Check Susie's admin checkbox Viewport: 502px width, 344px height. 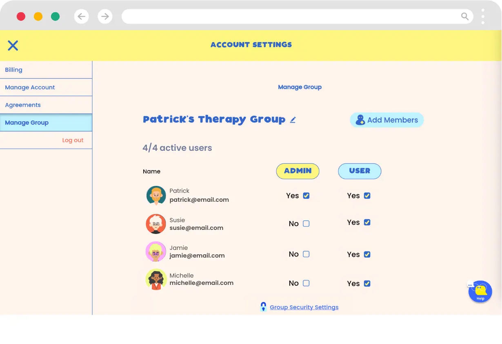306,223
